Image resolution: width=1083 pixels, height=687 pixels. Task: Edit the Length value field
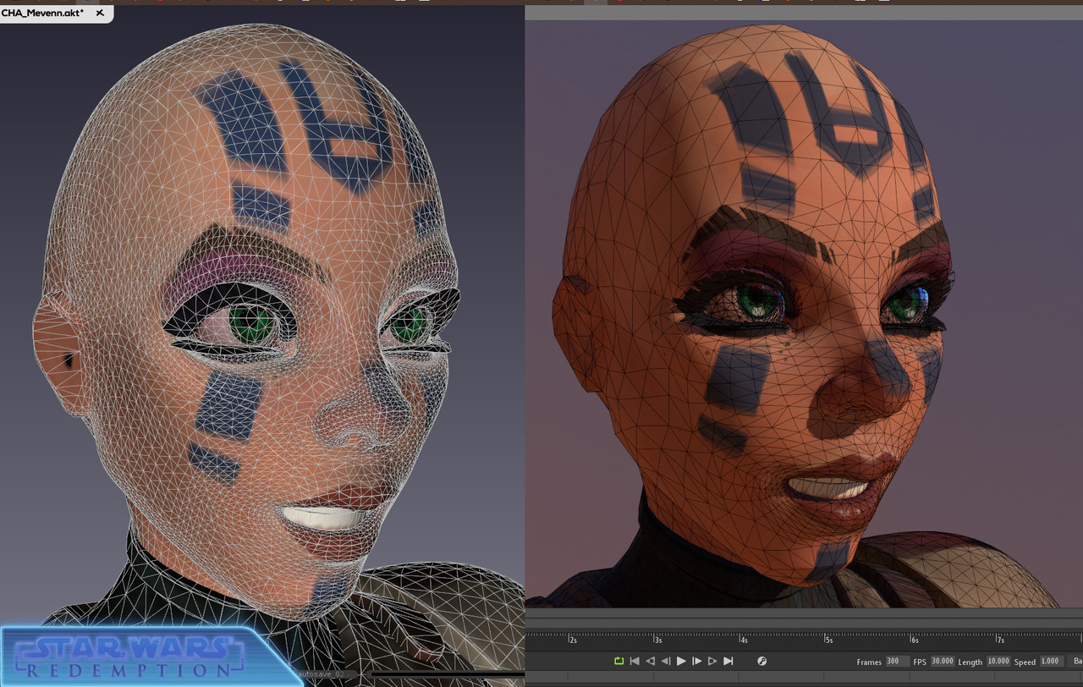998,662
